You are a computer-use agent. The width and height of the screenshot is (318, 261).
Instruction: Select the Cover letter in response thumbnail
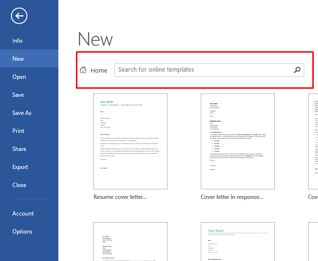(x=238, y=141)
